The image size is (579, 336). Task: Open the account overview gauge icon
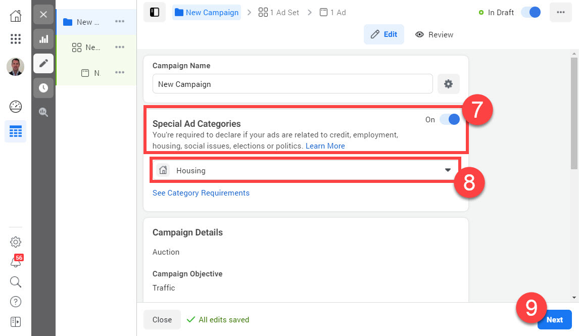point(16,107)
